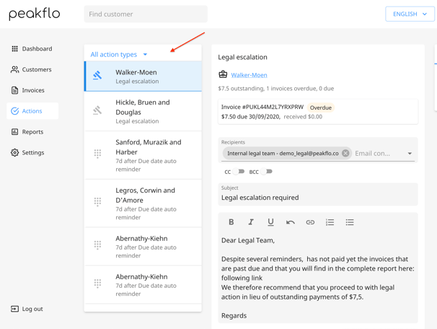Click the Overdue status badge
This screenshot has height=329, width=437.
point(321,108)
